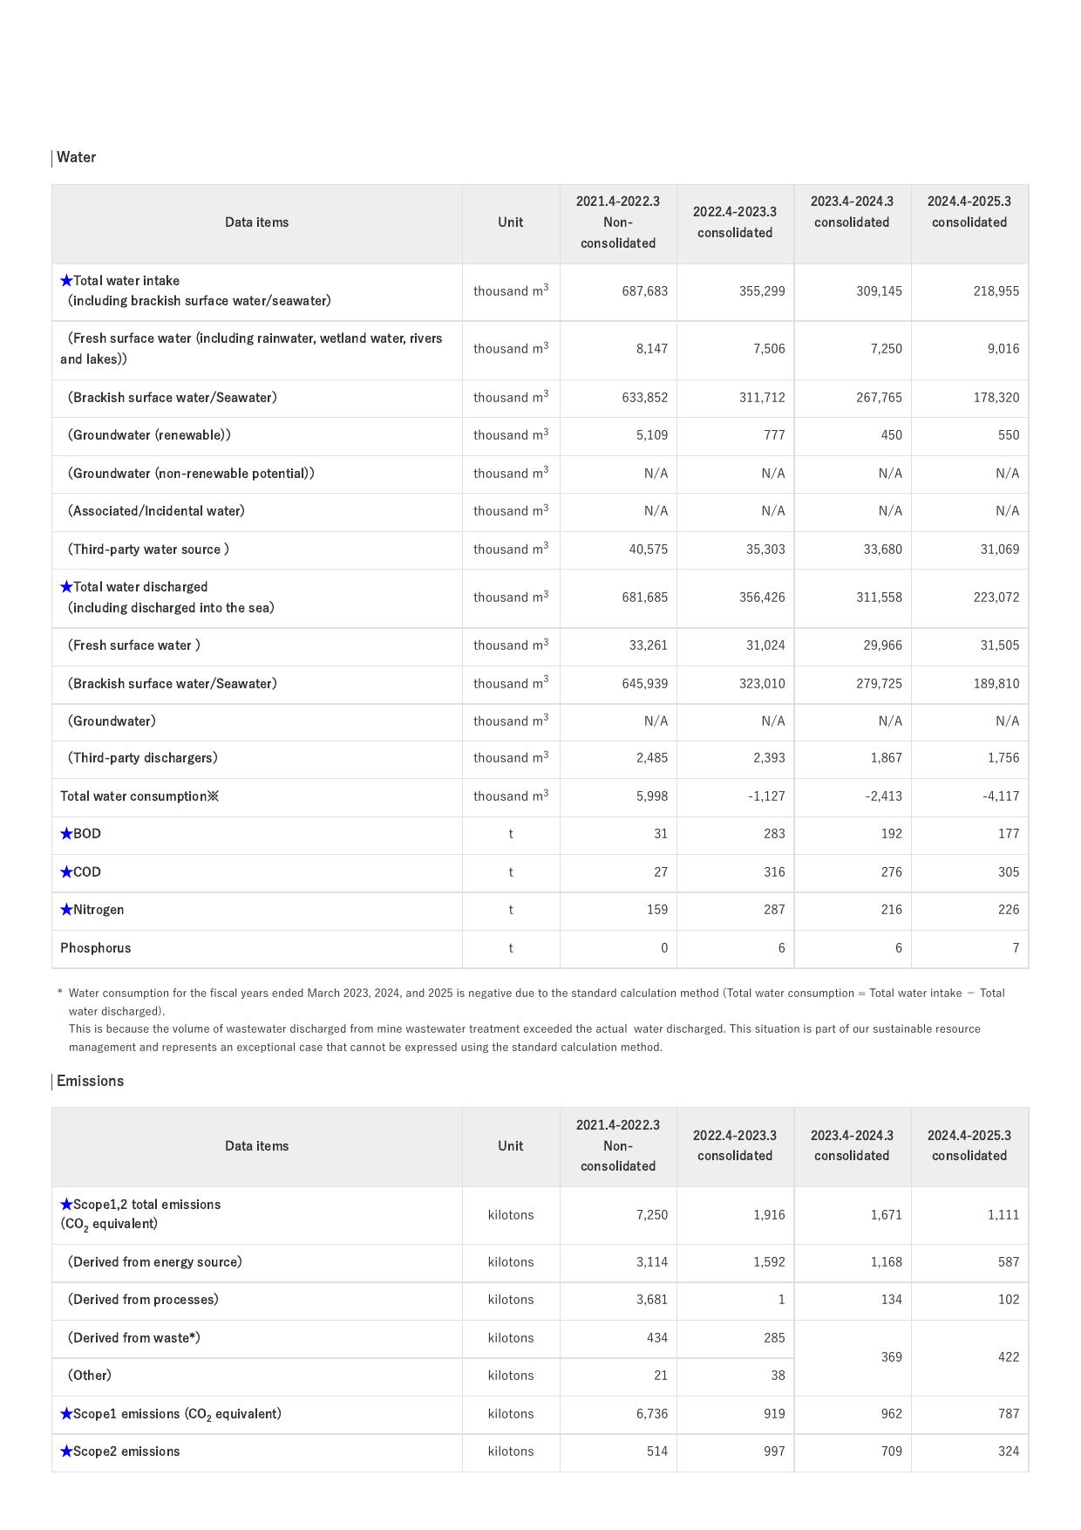Click the star beside Scope1,2 total emissions
Screen dimensions: 1081x1530
pyautogui.click(x=66, y=1205)
